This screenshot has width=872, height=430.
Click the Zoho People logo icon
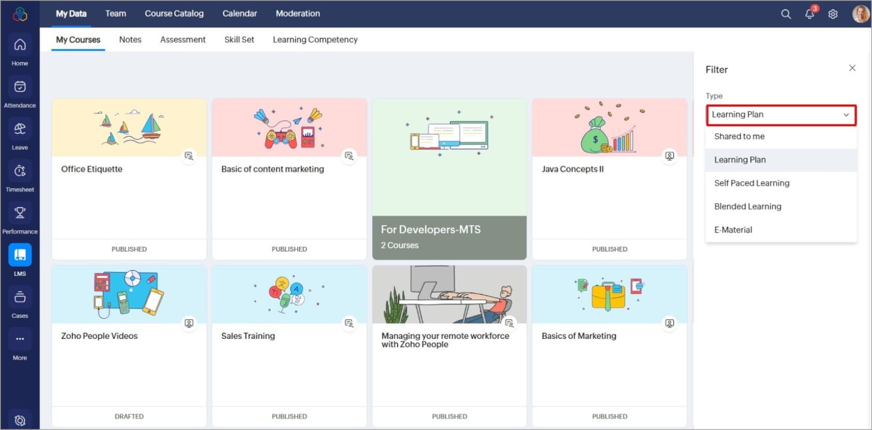[x=20, y=14]
